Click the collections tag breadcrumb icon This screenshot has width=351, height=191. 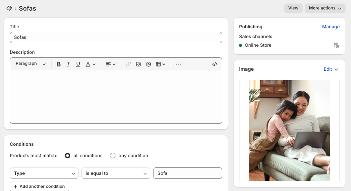pos(9,8)
